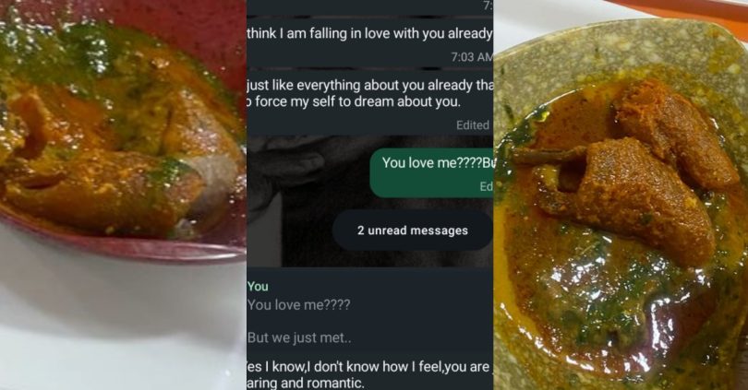Click the quoted "You love me????" text
The height and width of the screenshot is (390, 748).
click(298, 305)
